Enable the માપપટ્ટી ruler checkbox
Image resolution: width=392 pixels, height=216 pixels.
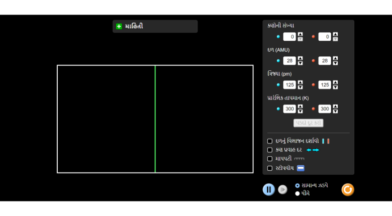click(270, 159)
